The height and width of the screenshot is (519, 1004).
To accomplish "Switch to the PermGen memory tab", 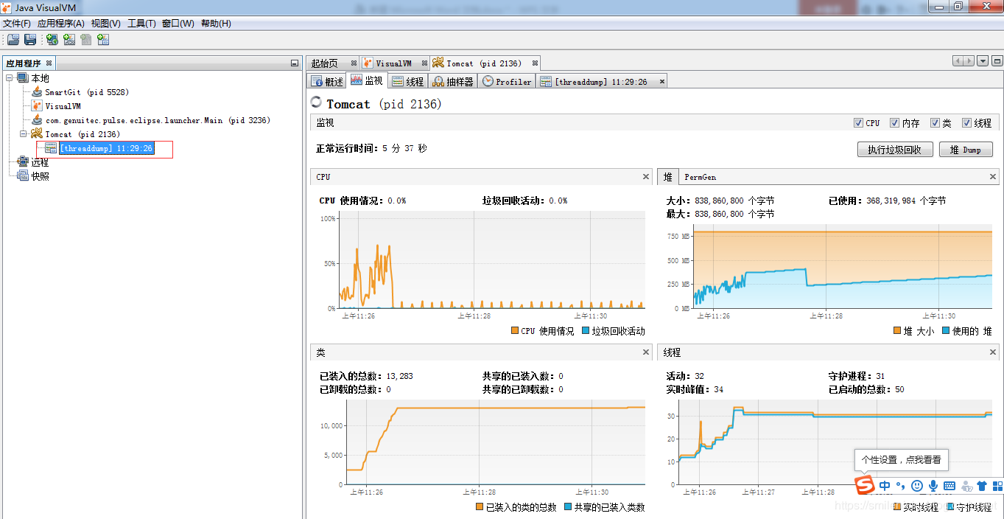I will 700,177.
